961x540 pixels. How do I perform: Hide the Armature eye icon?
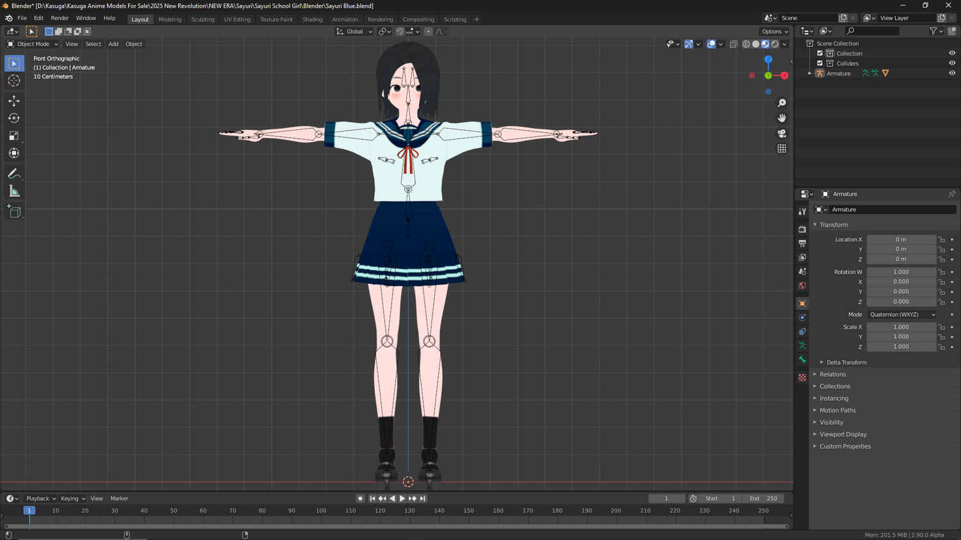tap(952, 73)
